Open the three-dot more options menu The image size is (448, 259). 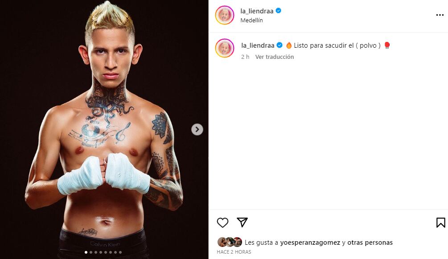440,15
